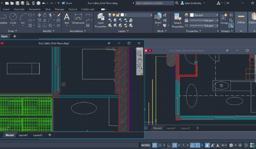256x149 pixels.
Task: Click the Insert block button
Action: click(x=158, y=19)
